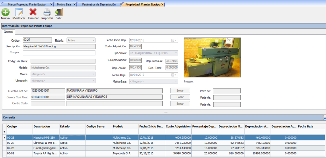Click the Descripcion column filter field
Screen dimensions: 326x158
[46, 131]
